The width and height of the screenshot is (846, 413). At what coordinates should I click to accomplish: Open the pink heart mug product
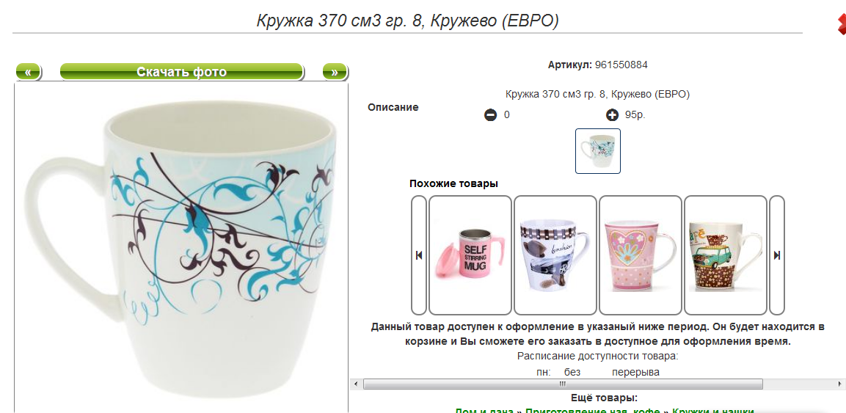point(641,255)
